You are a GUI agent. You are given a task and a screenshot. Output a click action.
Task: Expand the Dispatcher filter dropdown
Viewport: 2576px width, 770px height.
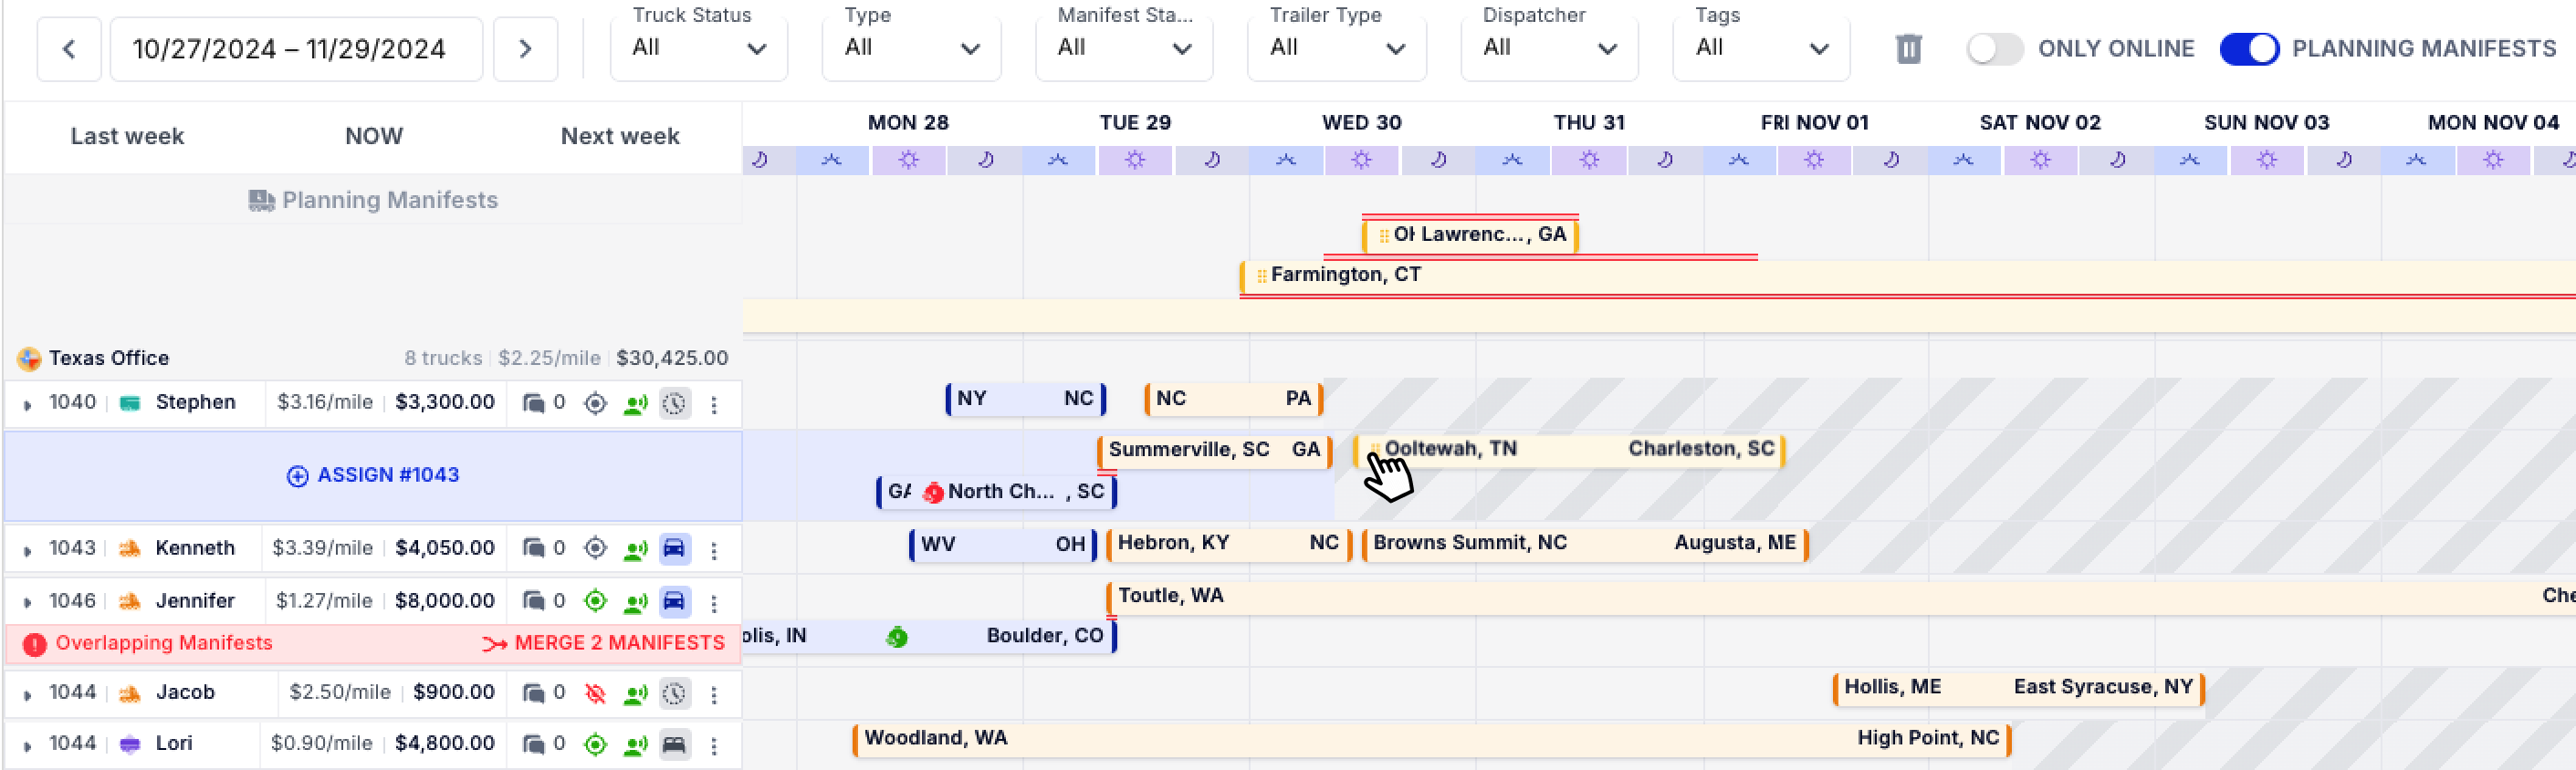(x=1548, y=48)
